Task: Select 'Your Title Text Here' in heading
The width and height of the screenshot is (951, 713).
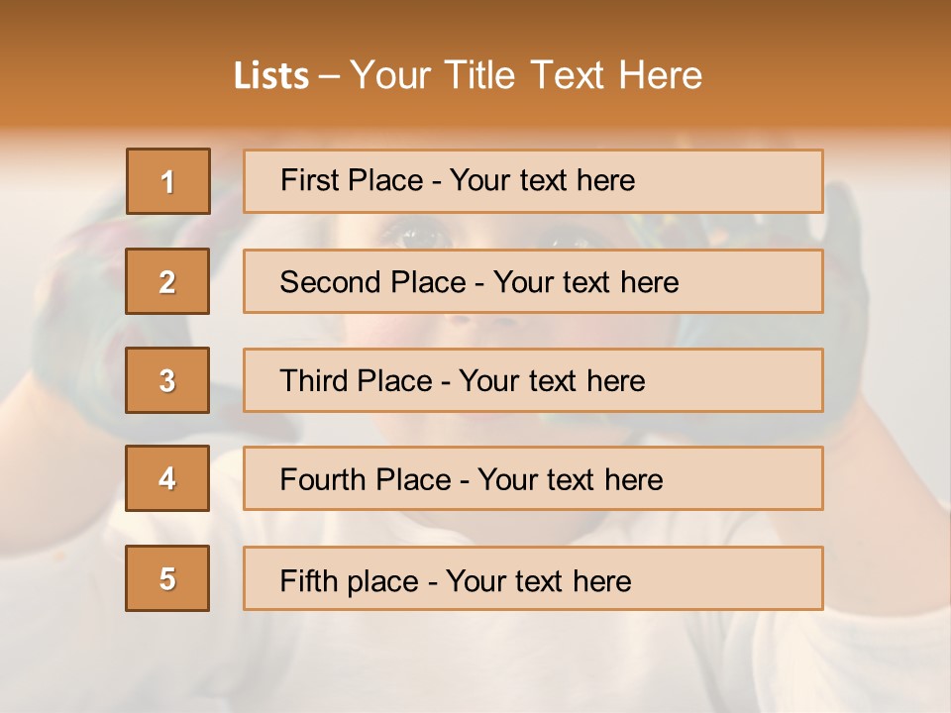Action: [526, 75]
